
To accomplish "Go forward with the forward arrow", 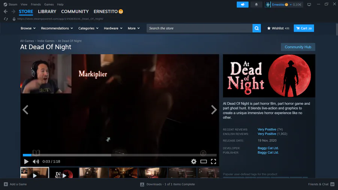I will point(14,12).
